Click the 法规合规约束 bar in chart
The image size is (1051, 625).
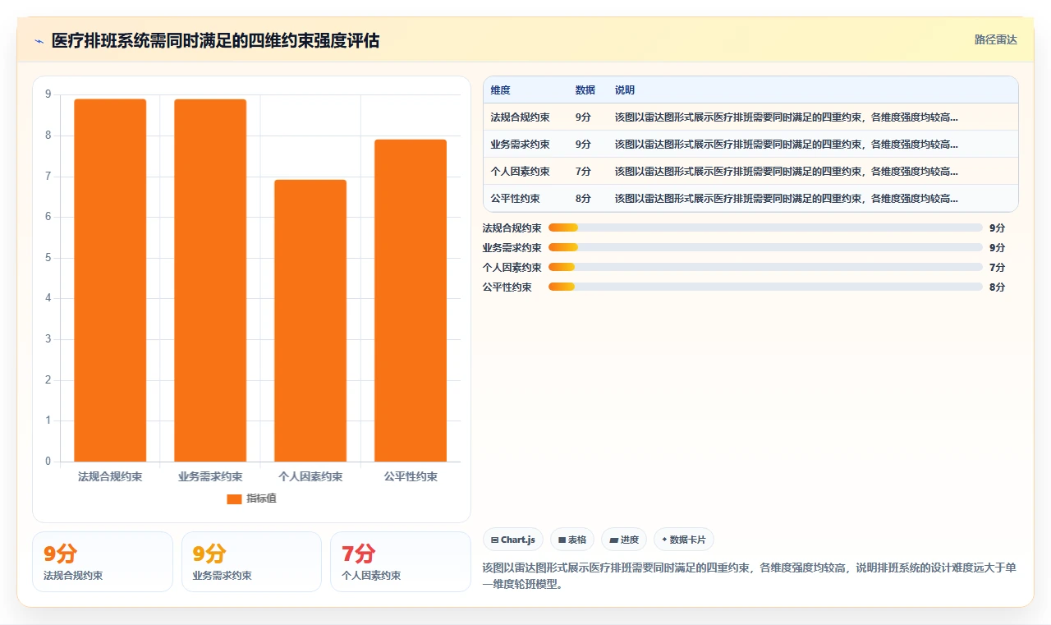(x=110, y=280)
